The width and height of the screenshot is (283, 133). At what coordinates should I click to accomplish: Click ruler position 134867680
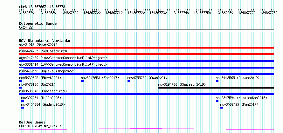48,13
